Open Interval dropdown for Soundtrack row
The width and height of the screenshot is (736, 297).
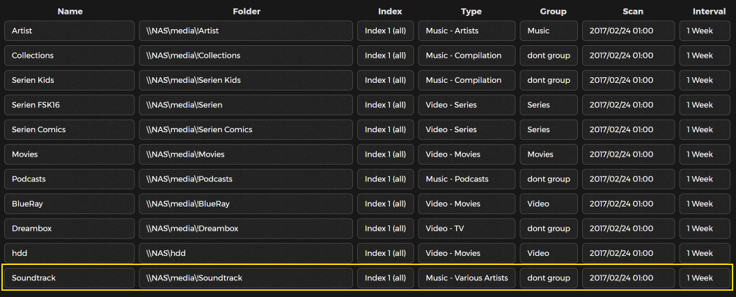(706, 278)
